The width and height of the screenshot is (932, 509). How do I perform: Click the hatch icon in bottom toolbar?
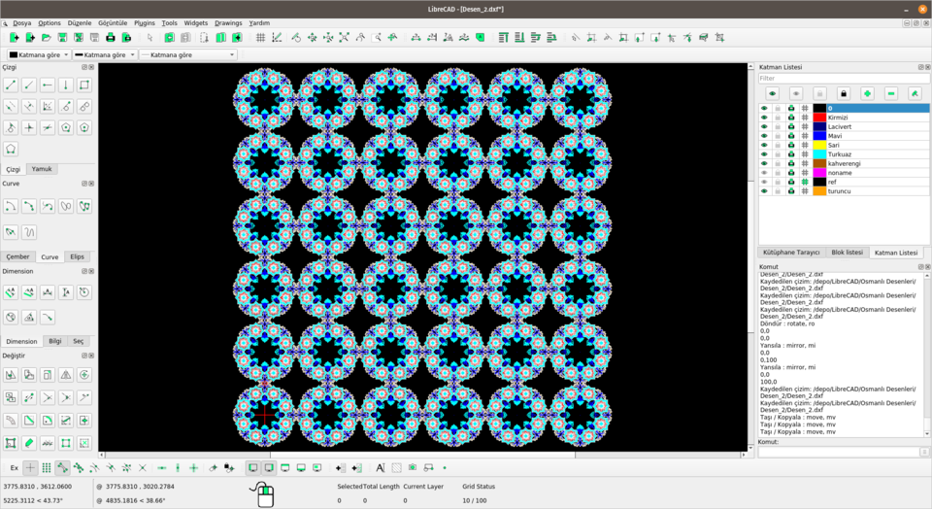click(396, 468)
